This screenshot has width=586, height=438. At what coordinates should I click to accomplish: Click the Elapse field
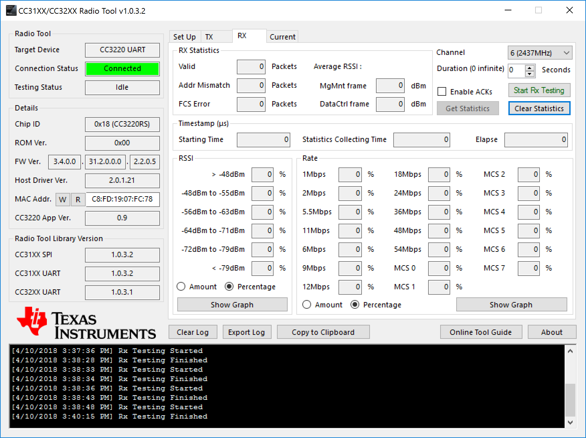[x=536, y=140]
